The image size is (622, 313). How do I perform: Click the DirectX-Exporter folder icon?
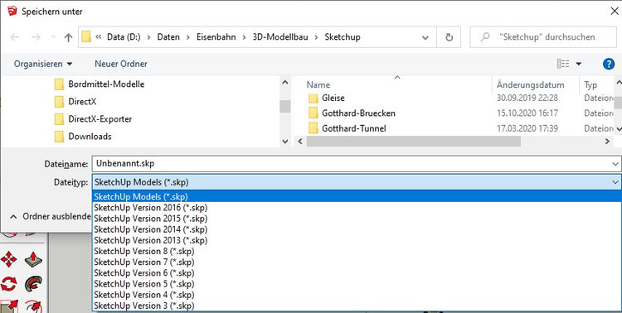[x=59, y=119]
